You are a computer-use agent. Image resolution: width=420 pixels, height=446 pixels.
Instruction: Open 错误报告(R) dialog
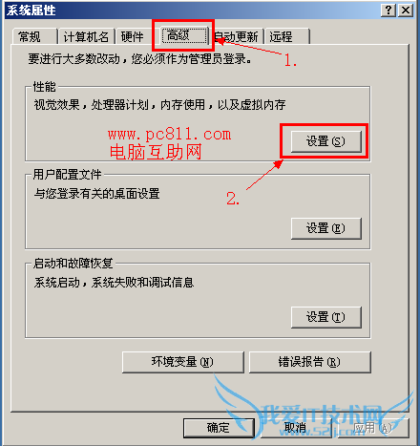[310, 362]
